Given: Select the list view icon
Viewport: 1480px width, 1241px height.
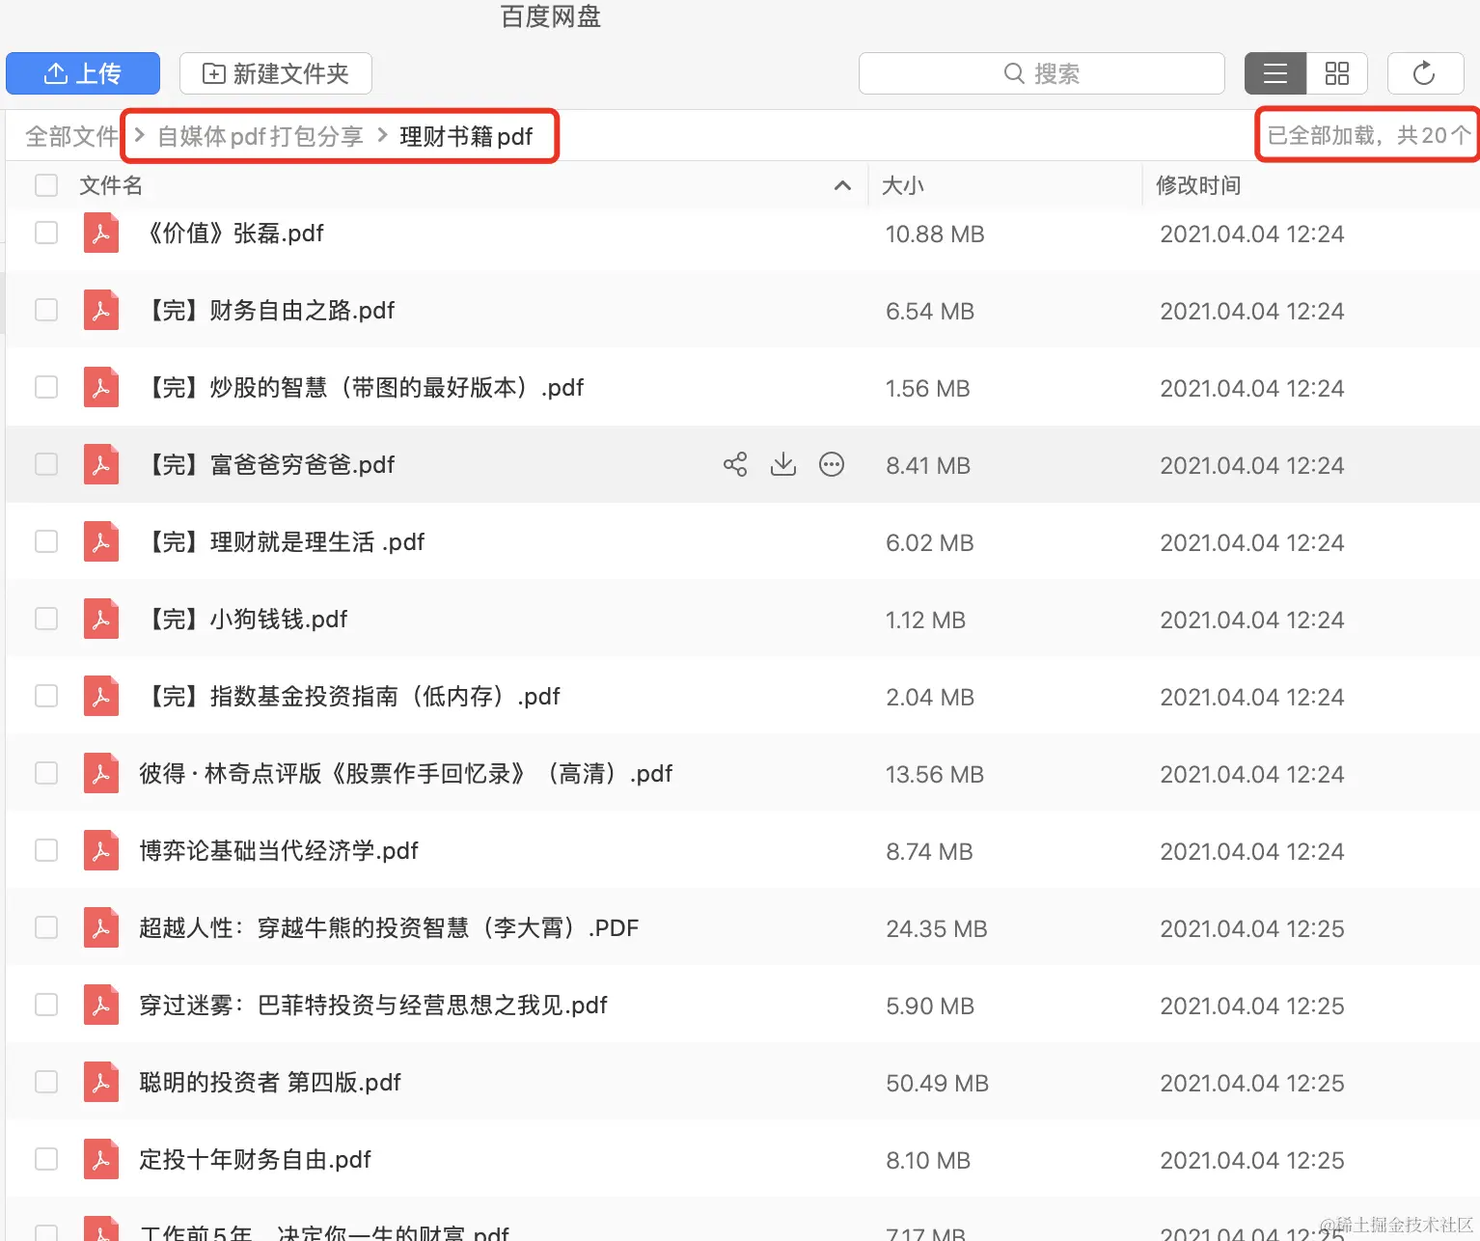Looking at the screenshot, I should pyautogui.click(x=1274, y=73).
